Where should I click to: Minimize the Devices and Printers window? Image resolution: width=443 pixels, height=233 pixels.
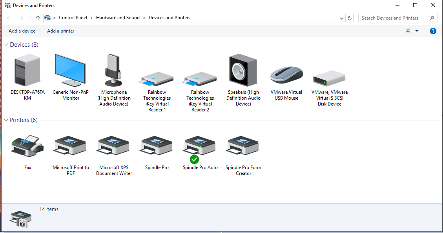[x=397, y=5]
